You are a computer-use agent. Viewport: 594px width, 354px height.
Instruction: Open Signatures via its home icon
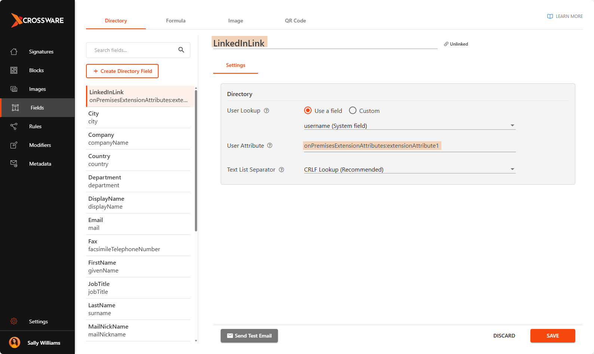14,52
